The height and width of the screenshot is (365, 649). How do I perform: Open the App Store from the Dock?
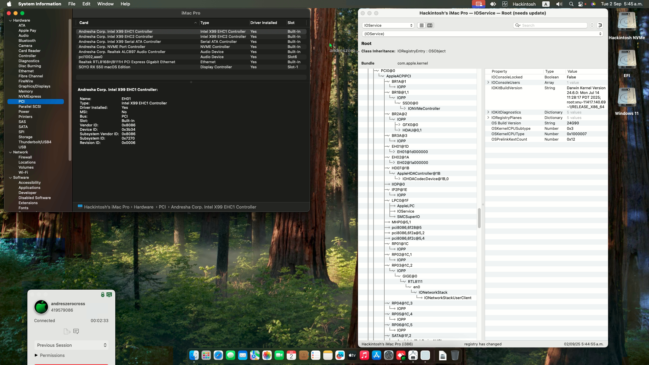click(377, 356)
